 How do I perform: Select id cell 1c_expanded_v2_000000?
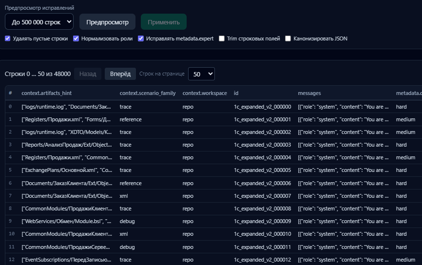(262, 107)
